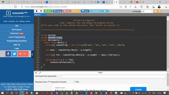Open the About footer link
Viewport: 169px width, 95px height.
3,84
